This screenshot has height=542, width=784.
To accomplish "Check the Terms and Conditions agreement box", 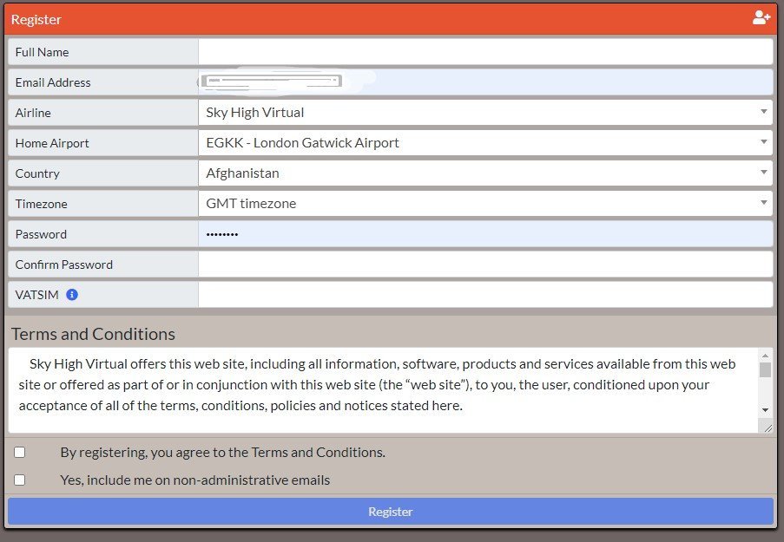I will pos(19,452).
